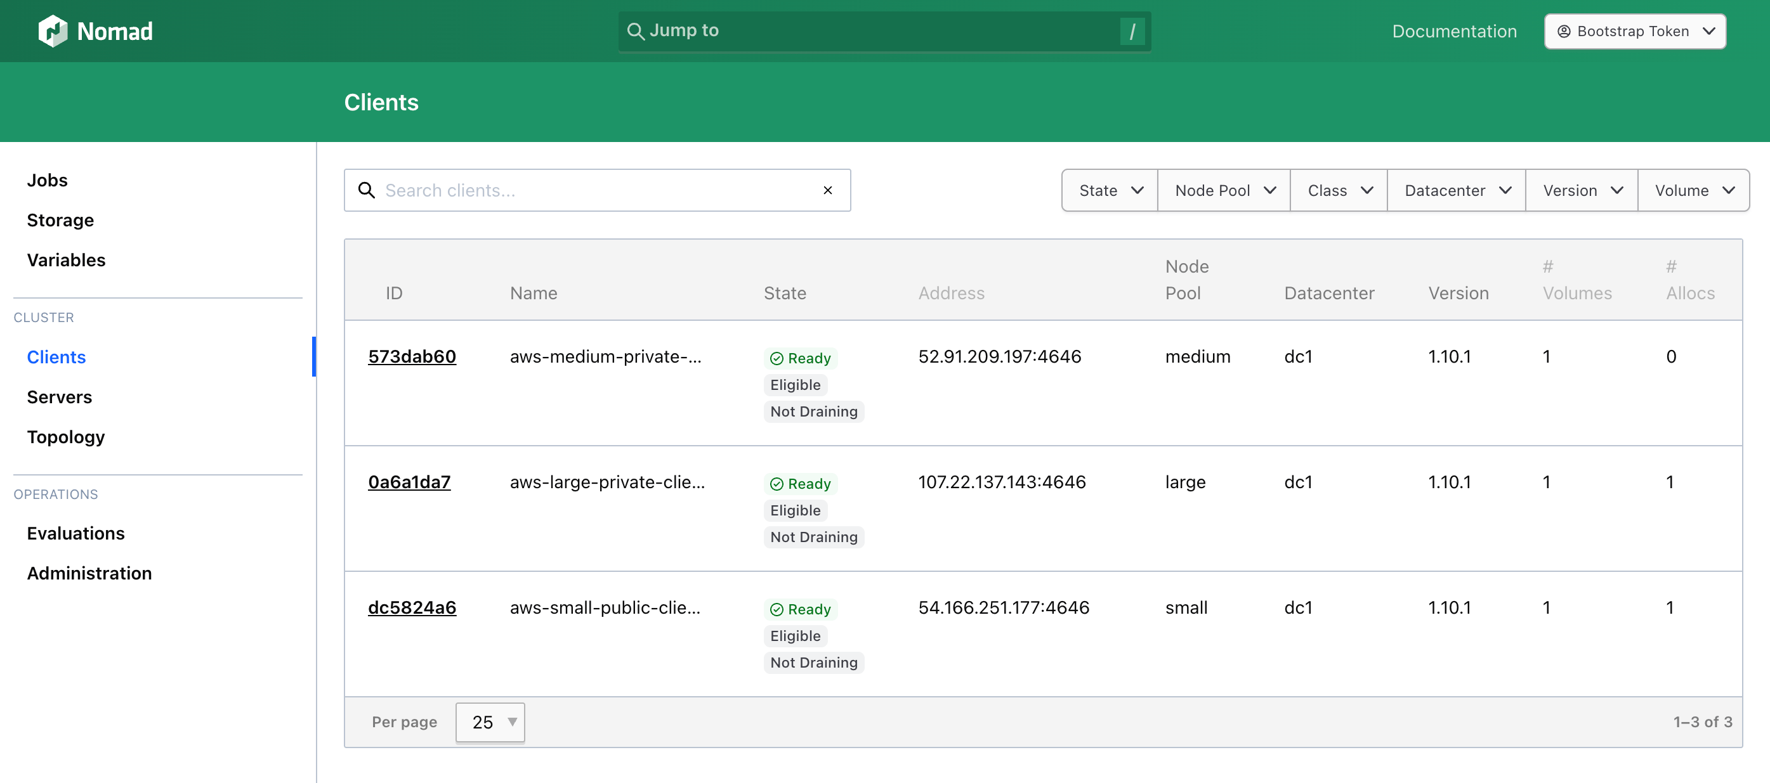Viewport: 1770px width, 783px height.
Task: Switch to the Topology section
Action: pyautogui.click(x=65, y=437)
